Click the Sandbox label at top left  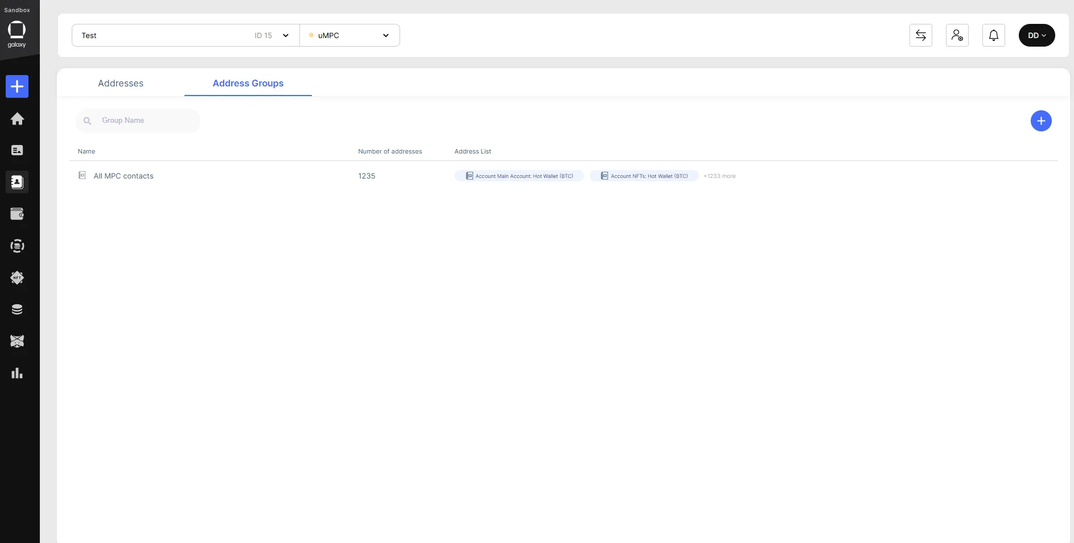click(17, 10)
